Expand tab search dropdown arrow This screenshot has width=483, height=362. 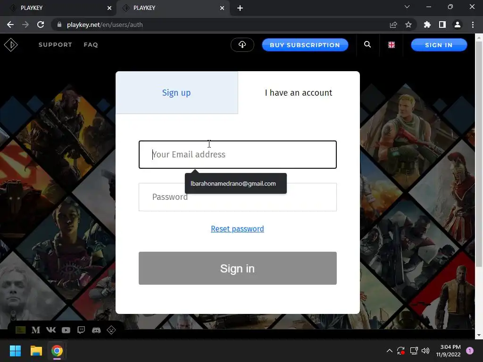coord(407,7)
